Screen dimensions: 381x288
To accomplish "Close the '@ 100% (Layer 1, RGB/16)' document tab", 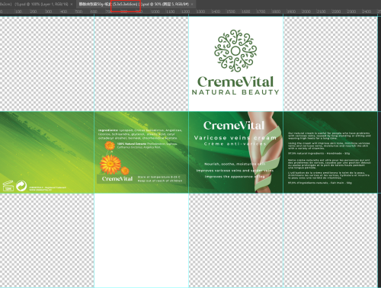I will tap(72, 4).
